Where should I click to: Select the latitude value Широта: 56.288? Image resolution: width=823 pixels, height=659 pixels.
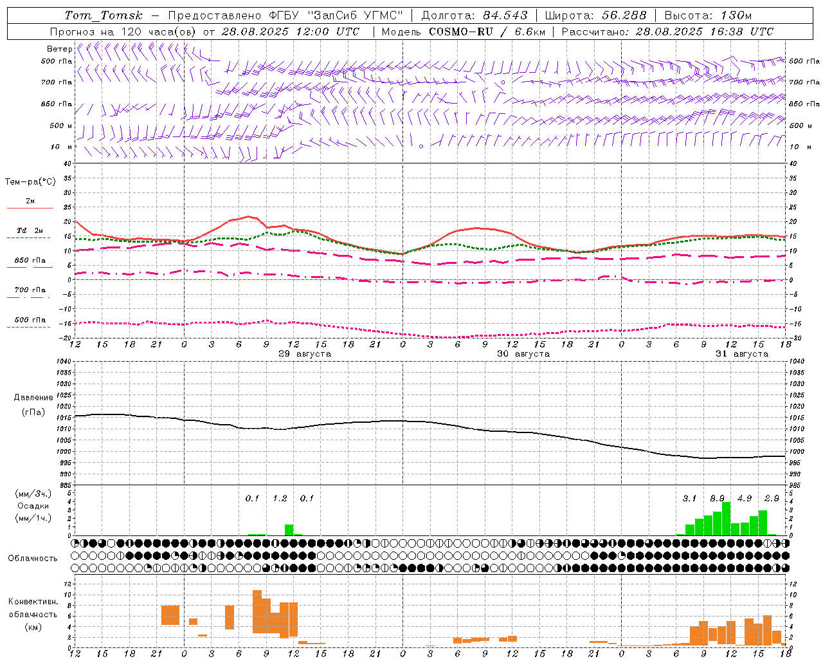click(x=595, y=15)
